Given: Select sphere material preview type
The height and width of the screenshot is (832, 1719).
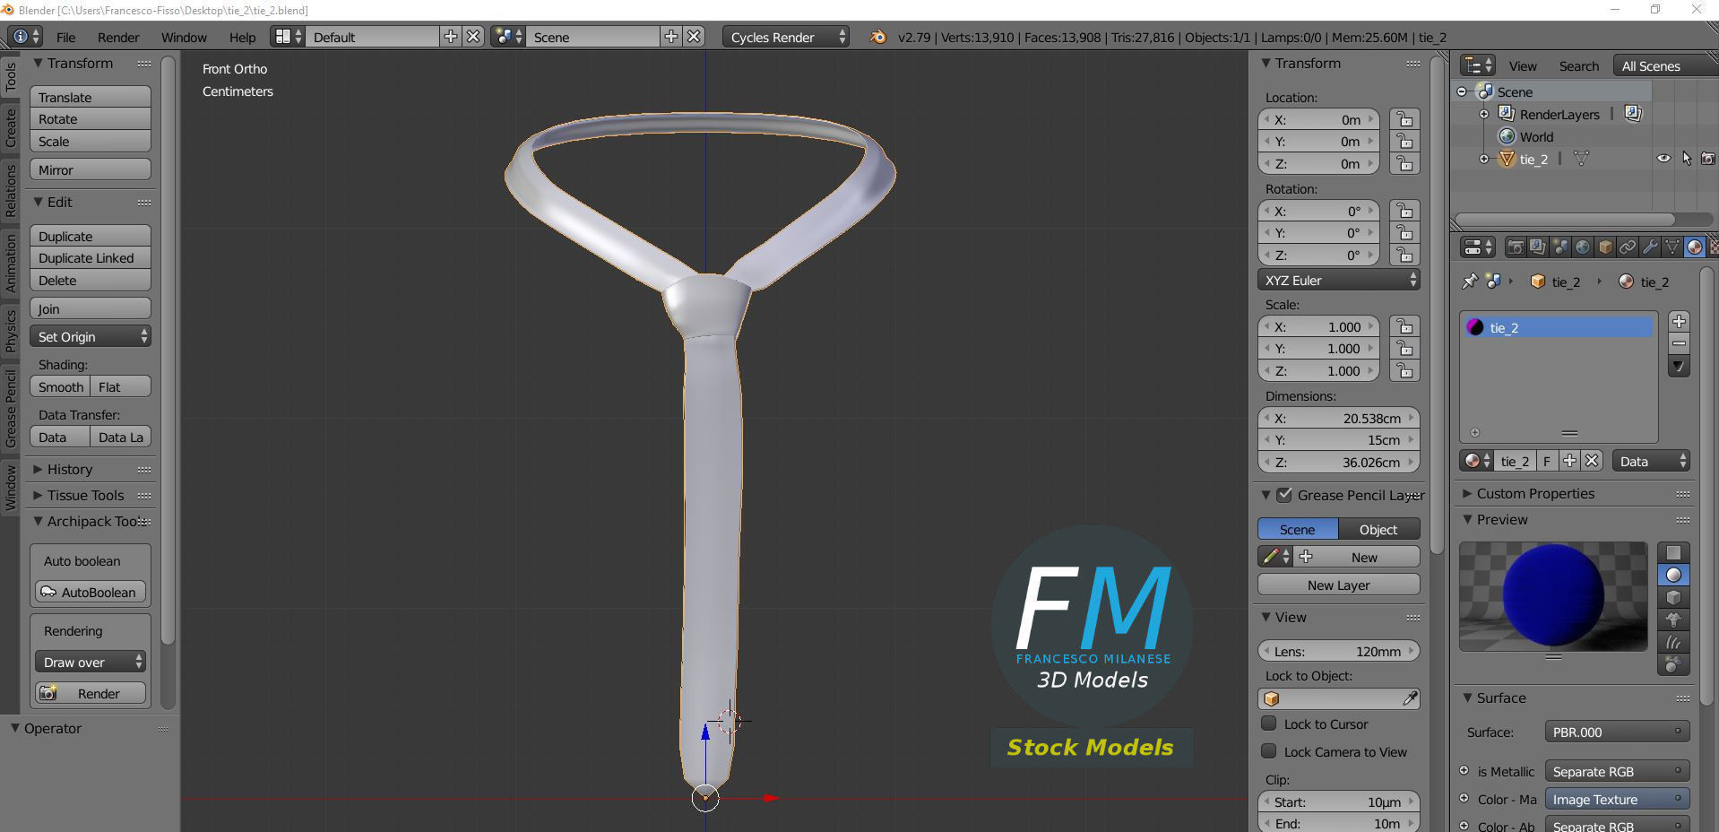Looking at the screenshot, I should click(x=1673, y=575).
